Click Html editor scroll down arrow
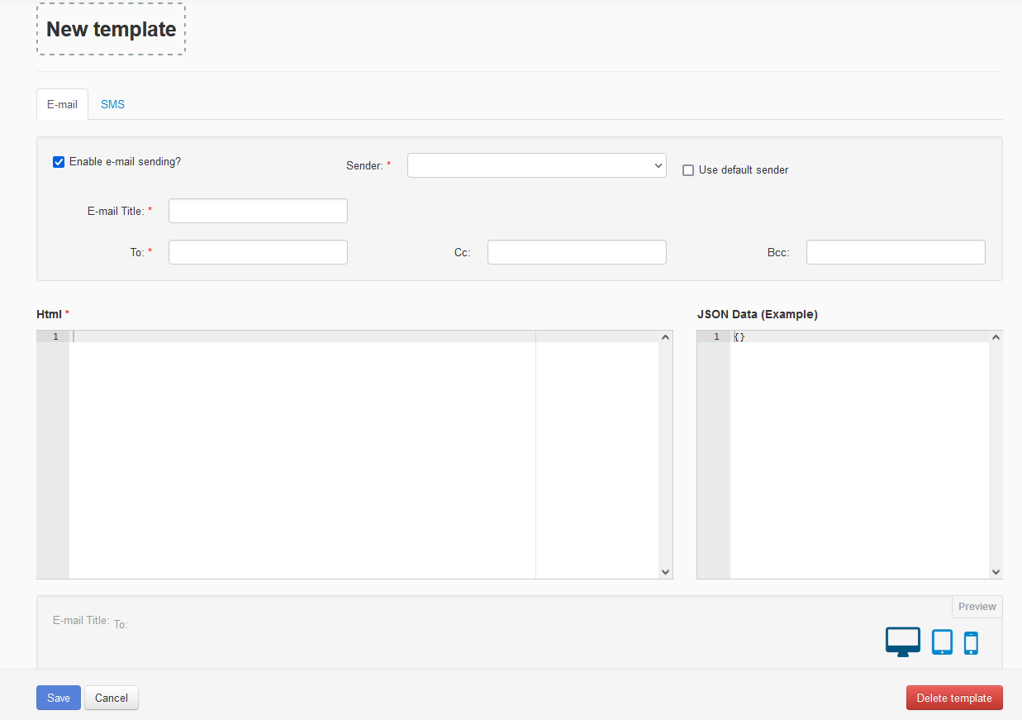 pyautogui.click(x=665, y=572)
